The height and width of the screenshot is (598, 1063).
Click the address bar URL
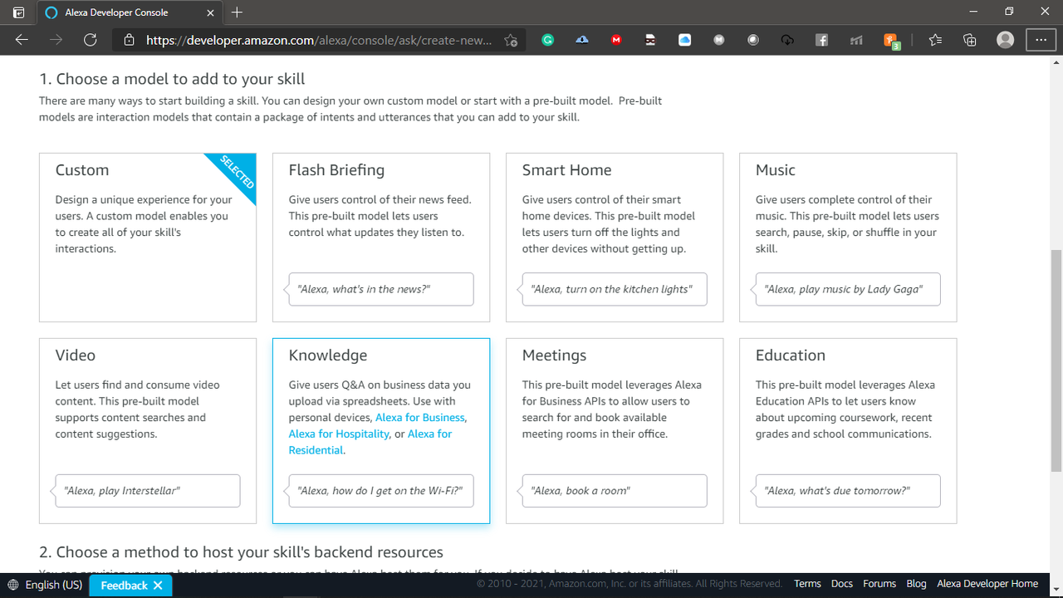tap(319, 40)
